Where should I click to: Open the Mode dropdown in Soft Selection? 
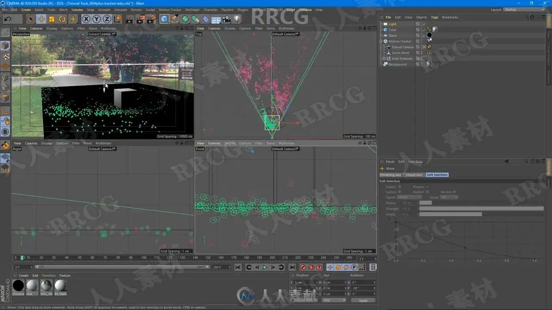pyautogui.click(x=449, y=197)
